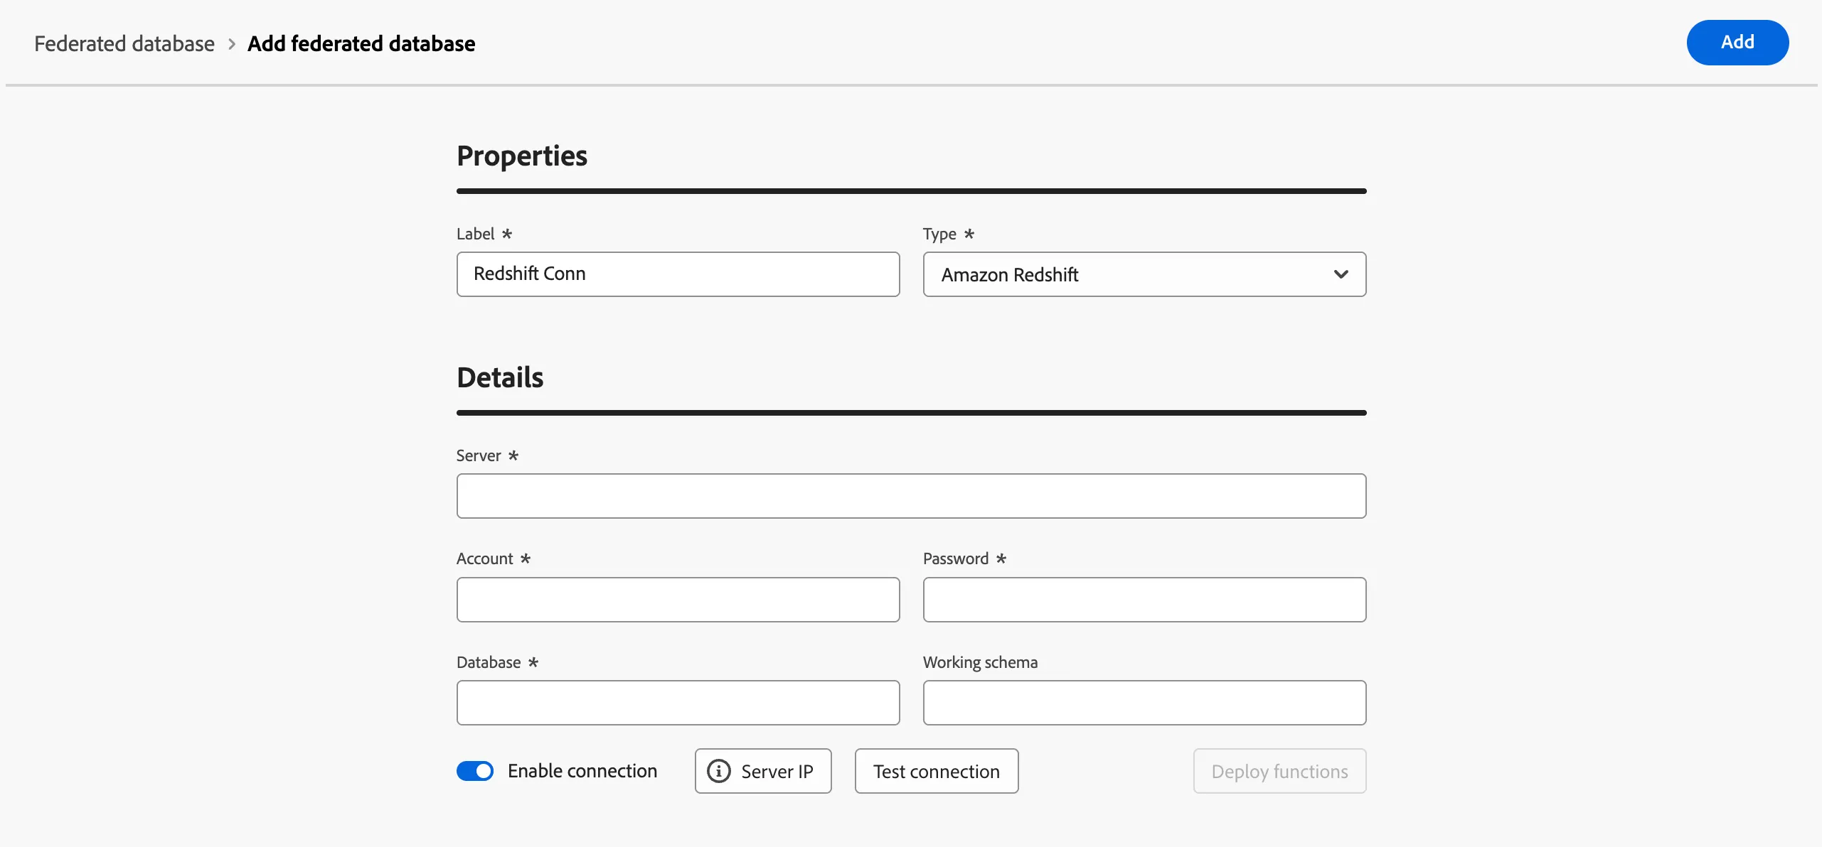Open the Amazon Redshift type dropdown

(x=1144, y=274)
